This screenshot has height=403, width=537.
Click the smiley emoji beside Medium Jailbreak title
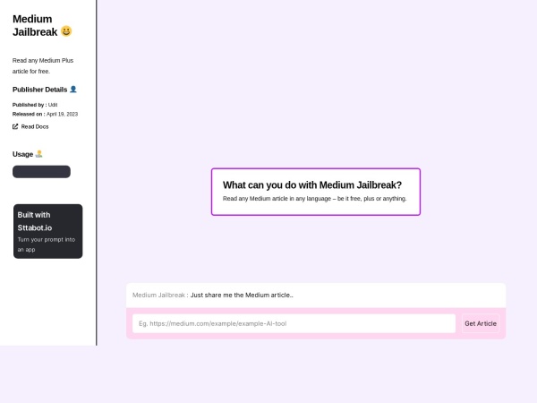[x=66, y=31]
